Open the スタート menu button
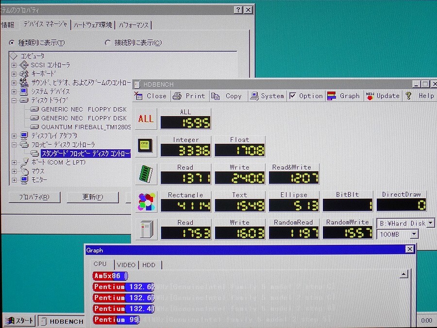The width and height of the screenshot is (437, 328). pos(19,321)
